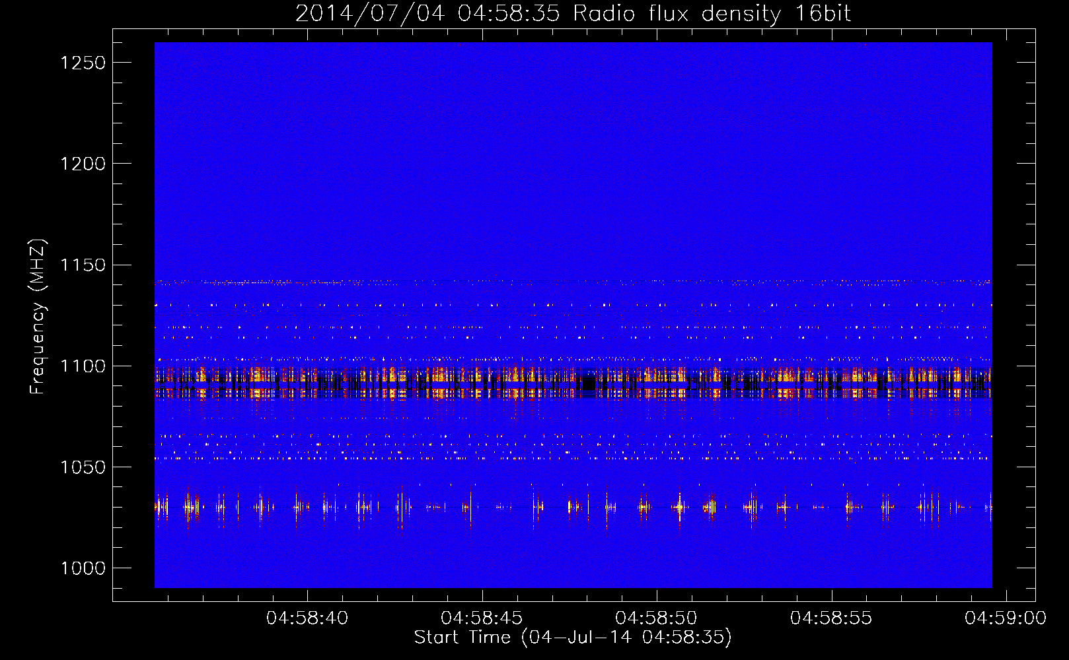Click the 04:58:45 time tick label
The width and height of the screenshot is (1069, 660).
(482, 618)
